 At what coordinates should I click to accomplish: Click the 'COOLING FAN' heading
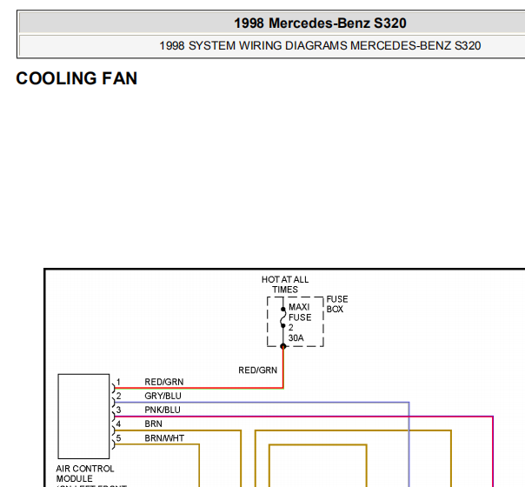pos(76,78)
